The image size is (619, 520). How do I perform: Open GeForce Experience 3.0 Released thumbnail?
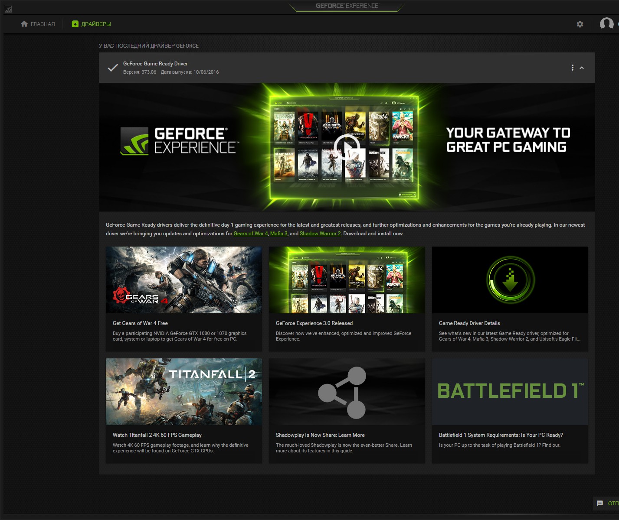pyautogui.click(x=347, y=280)
